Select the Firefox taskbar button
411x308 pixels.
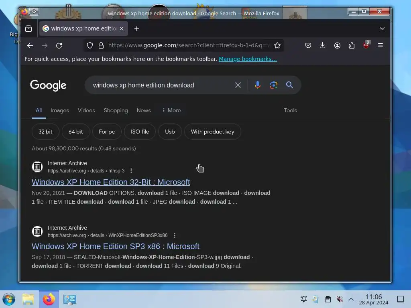49,299
